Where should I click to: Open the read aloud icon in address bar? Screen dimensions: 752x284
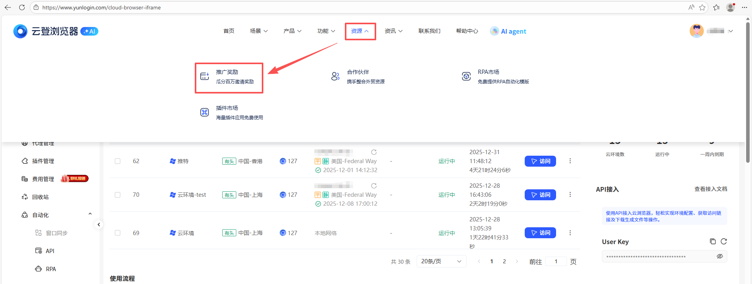pyautogui.click(x=691, y=7)
